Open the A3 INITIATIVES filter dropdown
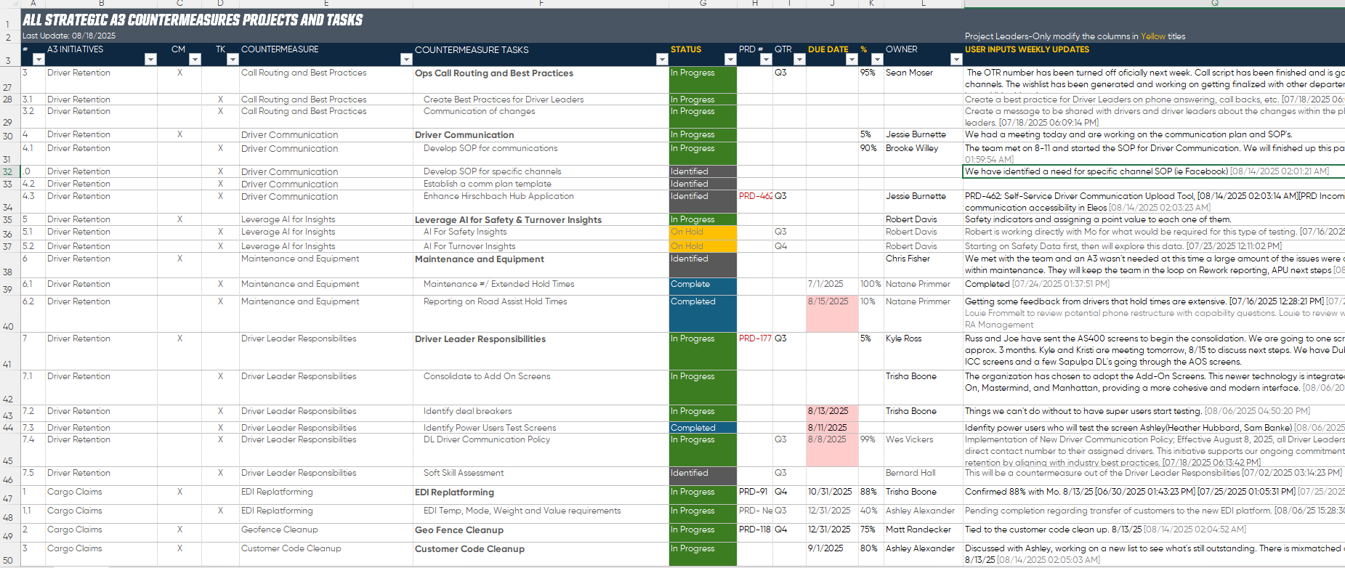This screenshot has width=1345, height=568. click(x=150, y=60)
